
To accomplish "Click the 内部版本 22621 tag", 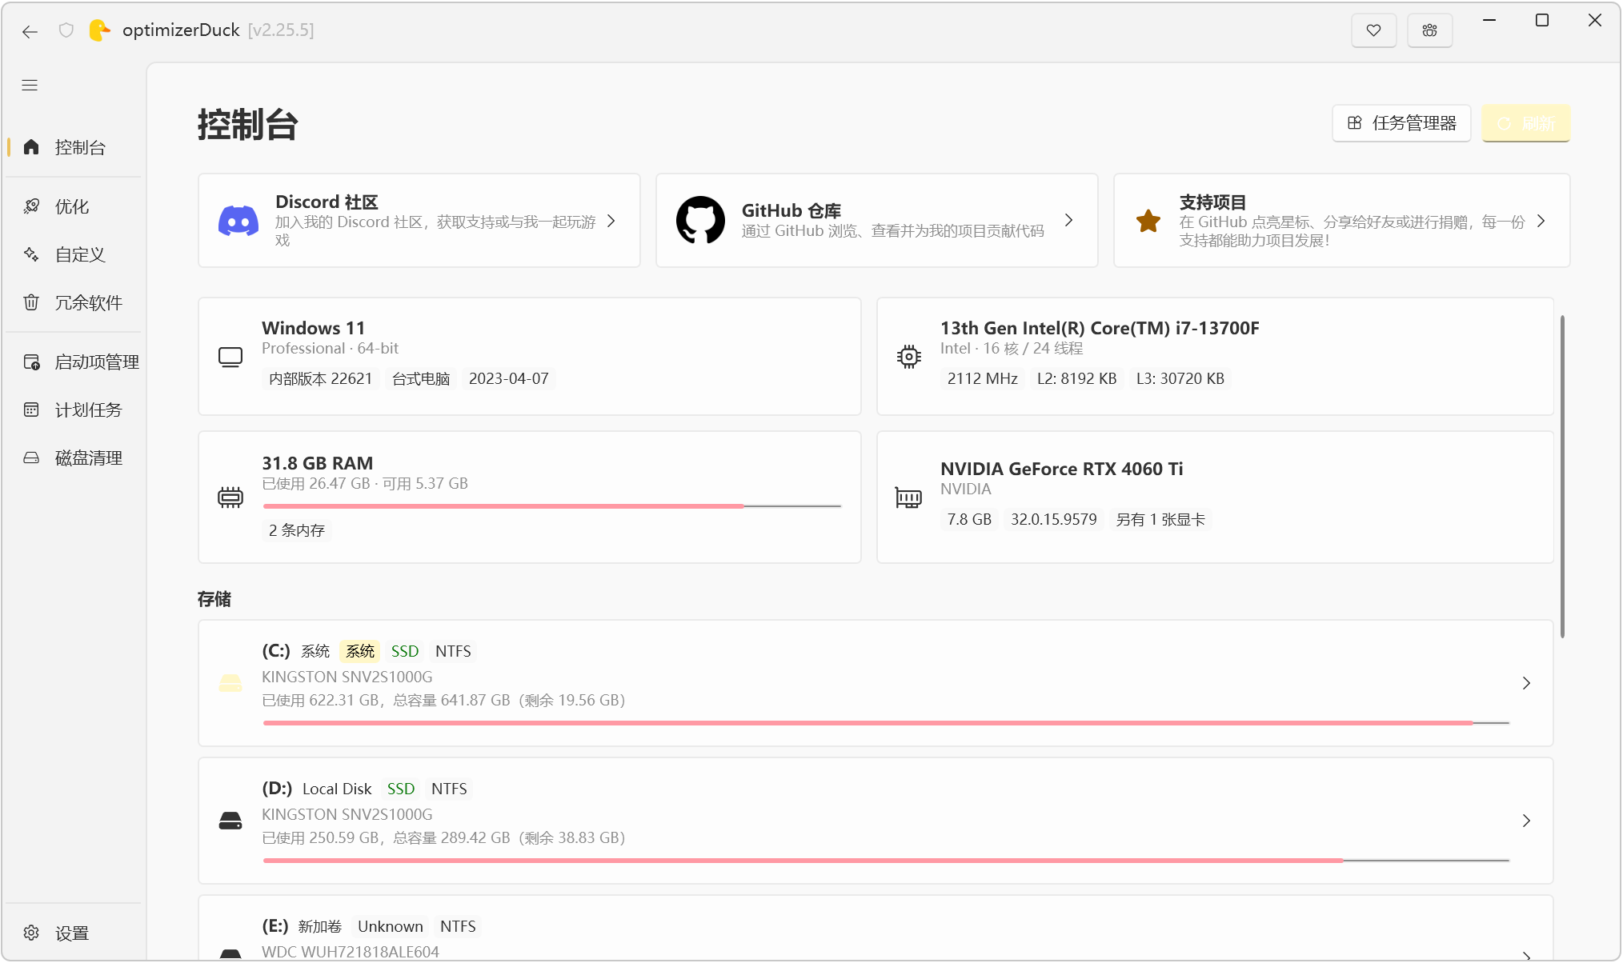I will [x=320, y=378].
